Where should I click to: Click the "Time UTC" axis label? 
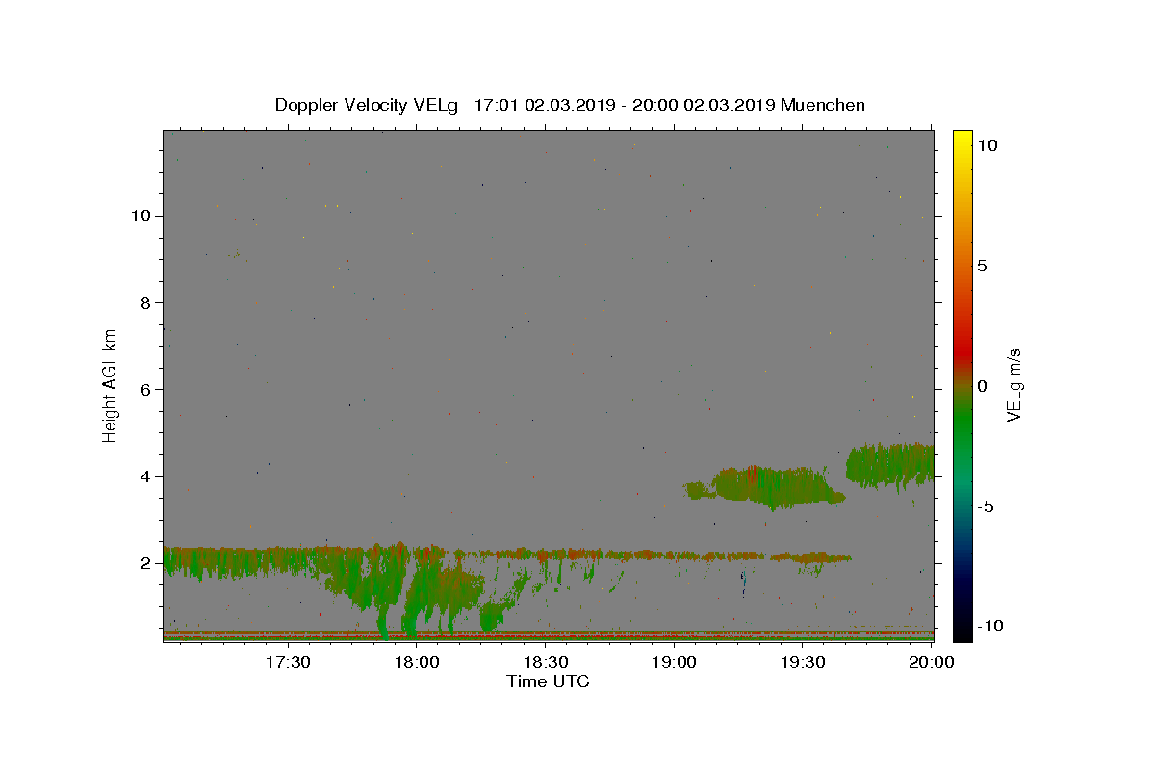click(x=548, y=681)
